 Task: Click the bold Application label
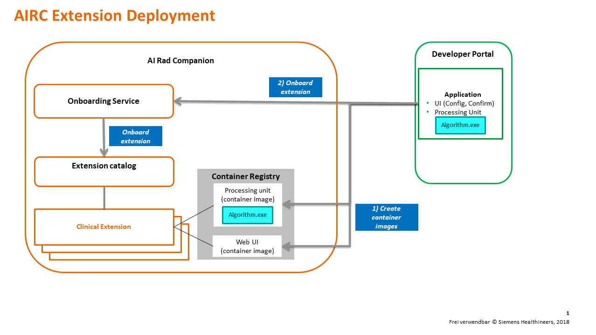tap(463, 94)
